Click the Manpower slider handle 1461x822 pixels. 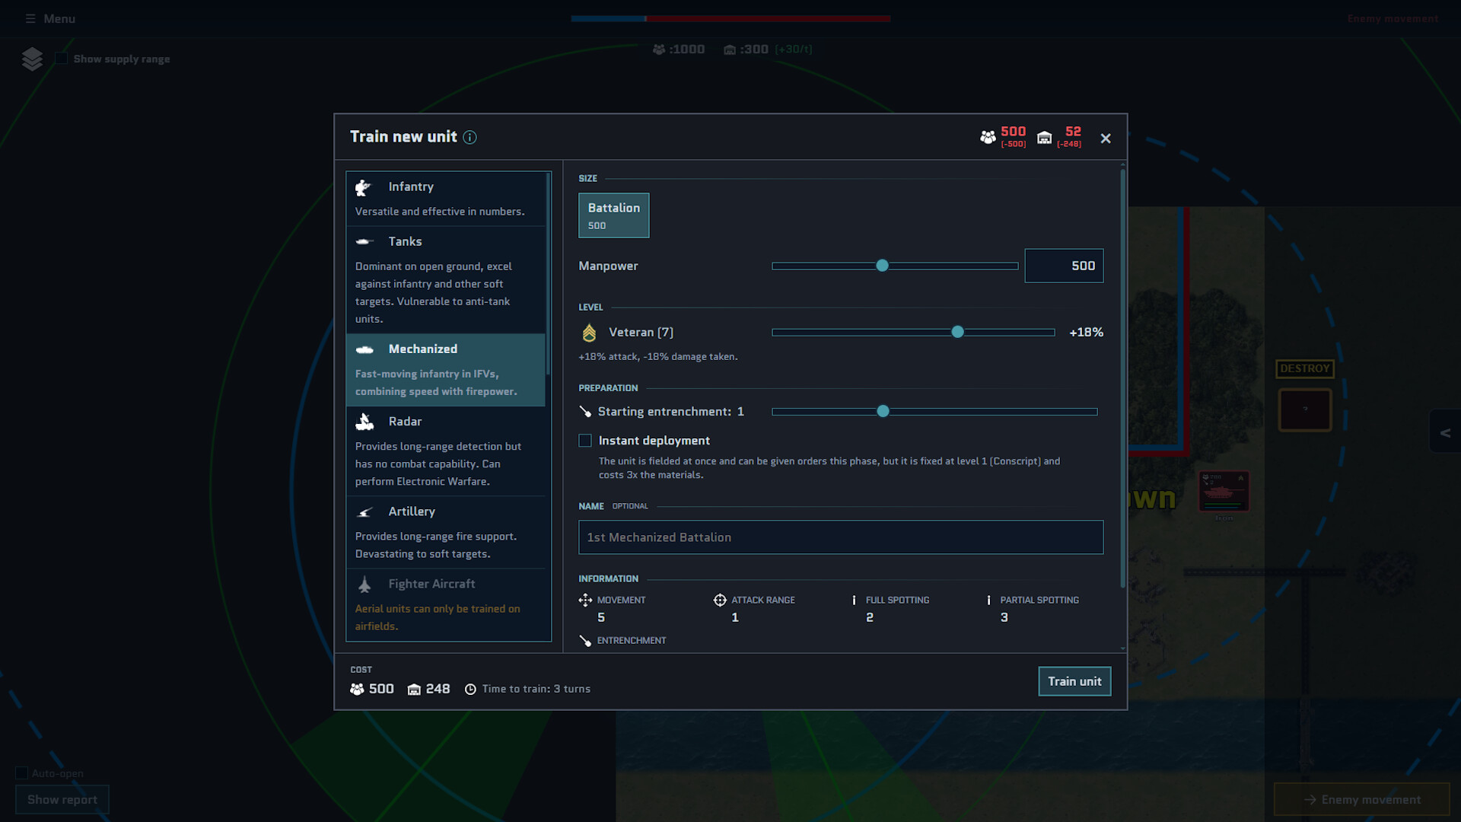[x=882, y=266]
